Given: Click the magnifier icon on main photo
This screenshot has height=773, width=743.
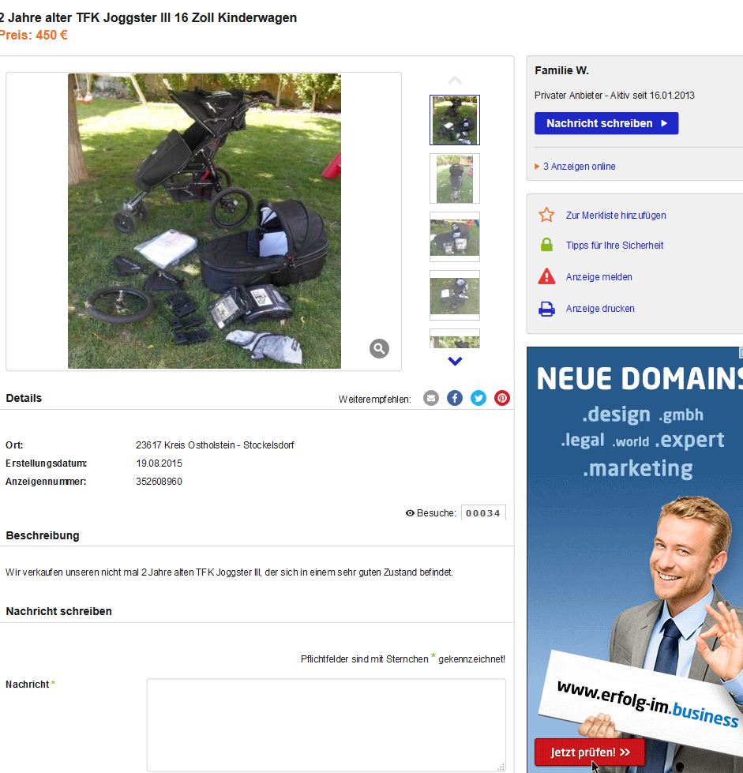Looking at the screenshot, I should click(x=379, y=348).
